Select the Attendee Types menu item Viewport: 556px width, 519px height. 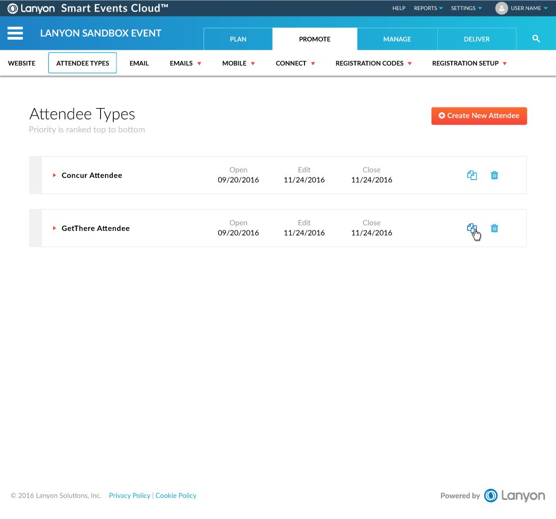[x=82, y=63]
